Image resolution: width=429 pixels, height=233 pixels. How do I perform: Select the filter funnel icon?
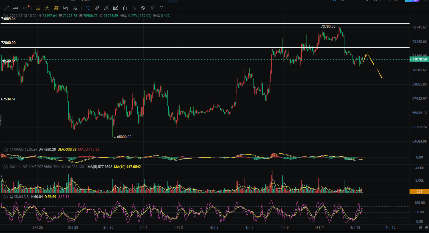(x=152, y=8)
